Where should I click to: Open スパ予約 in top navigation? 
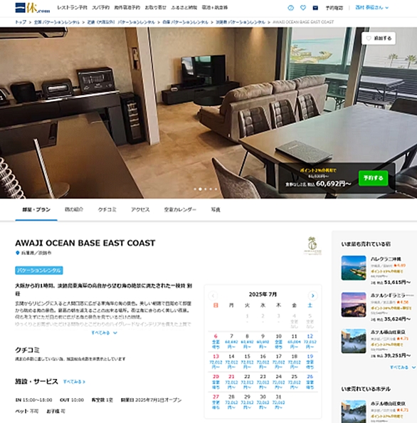[x=100, y=8]
